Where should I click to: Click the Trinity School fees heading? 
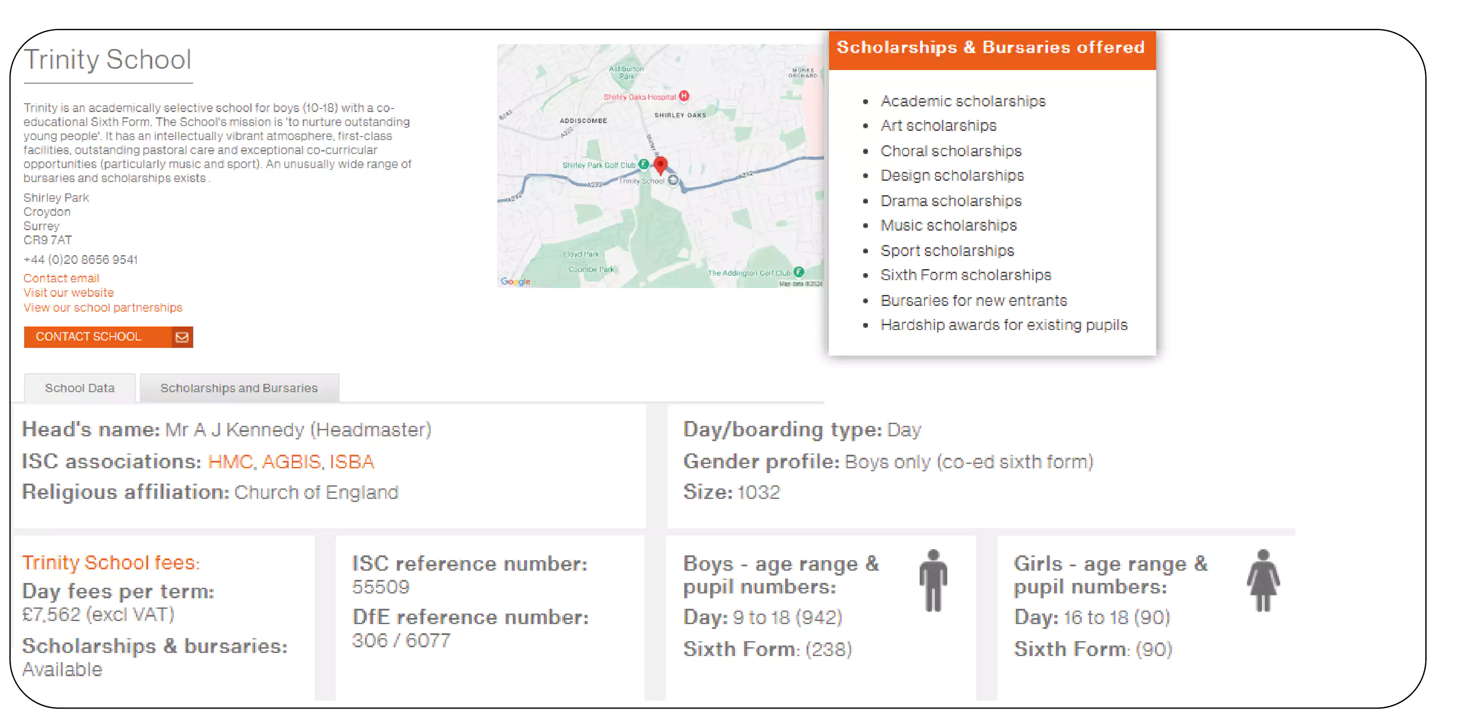tap(111, 563)
